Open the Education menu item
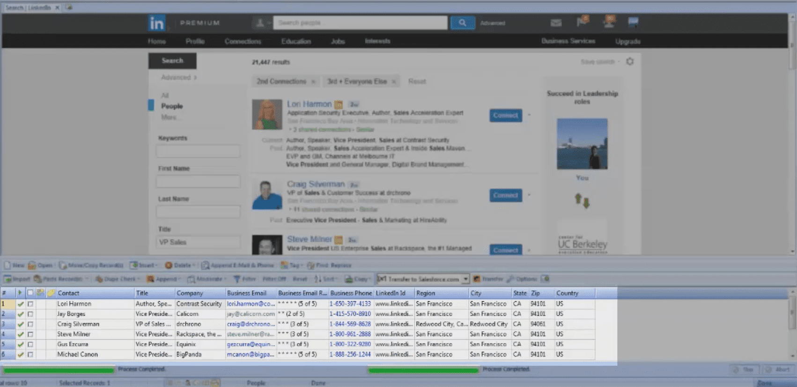Image resolution: width=797 pixels, height=387 pixels. point(296,41)
